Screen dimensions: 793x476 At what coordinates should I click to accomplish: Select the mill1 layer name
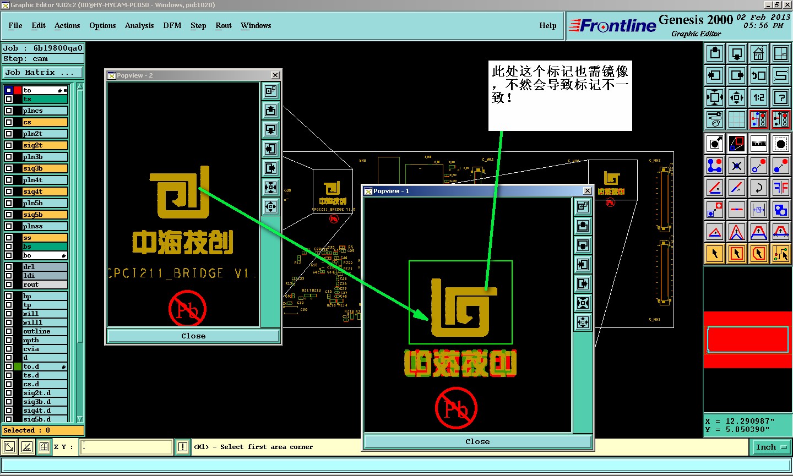tap(45, 322)
